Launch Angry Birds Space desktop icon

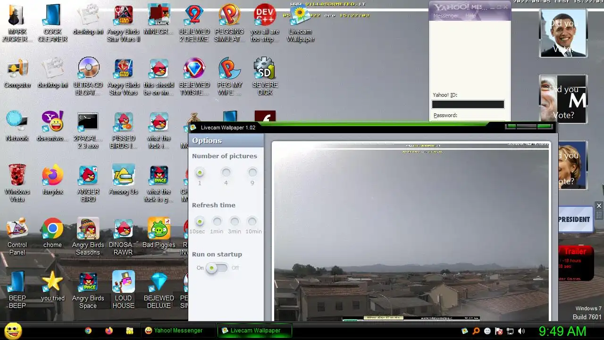(88, 289)
